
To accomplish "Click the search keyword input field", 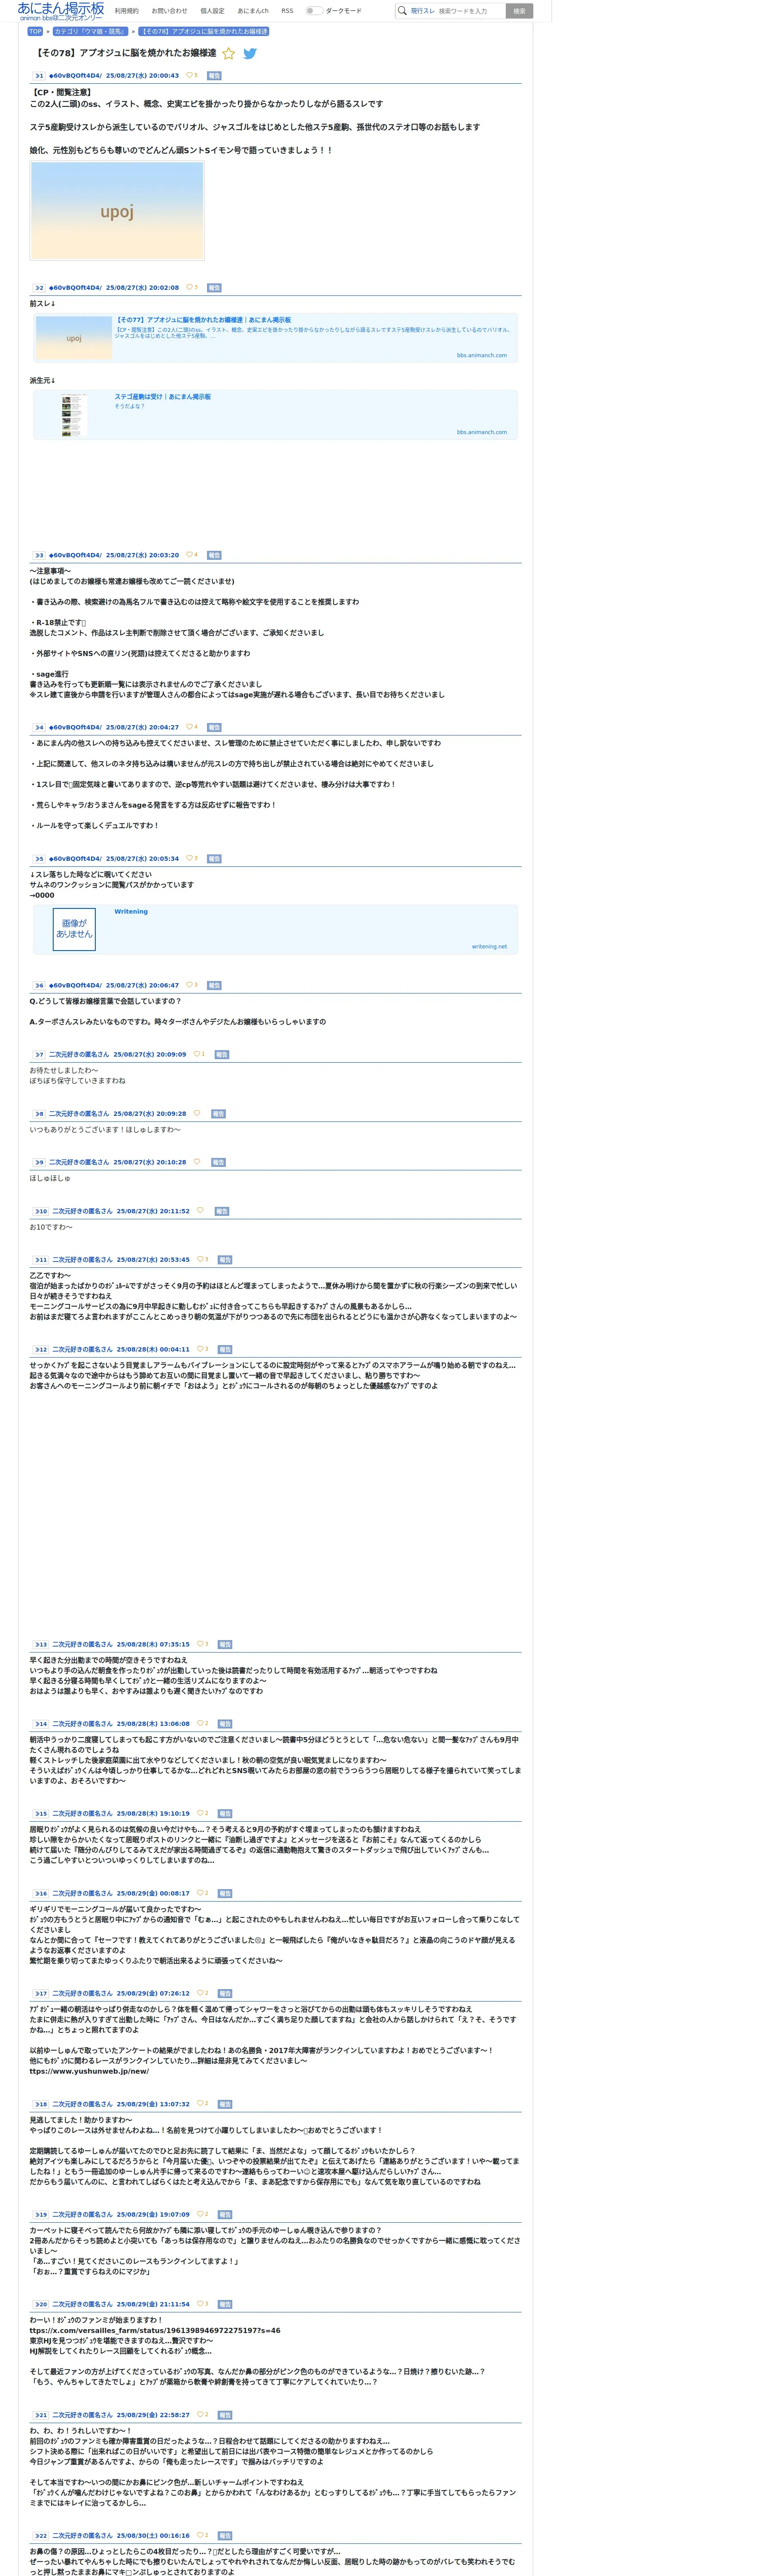I will click(470, 11).
